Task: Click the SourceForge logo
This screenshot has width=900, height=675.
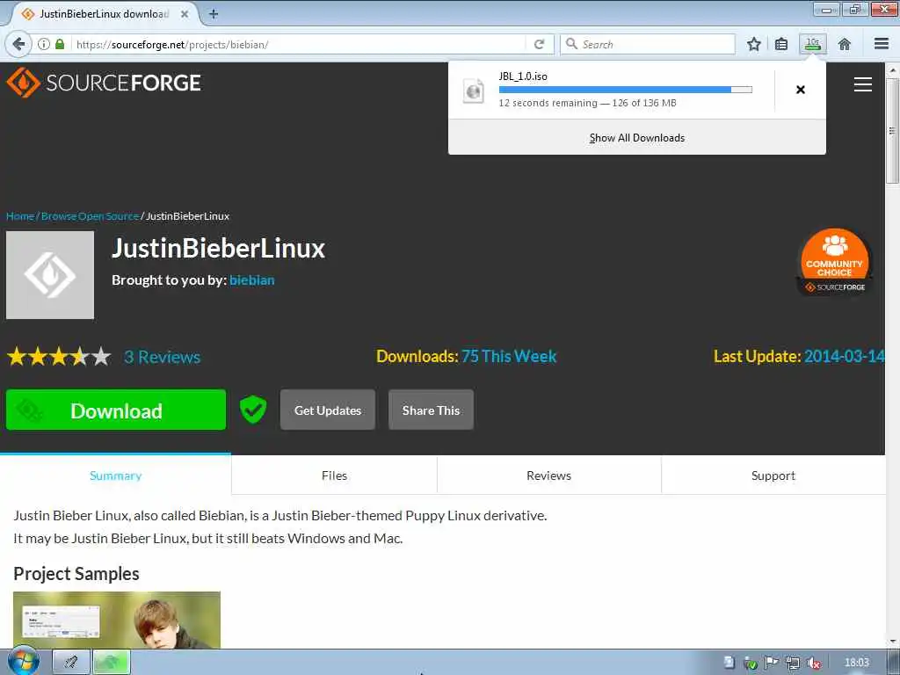Action: [x=104, y=83]
